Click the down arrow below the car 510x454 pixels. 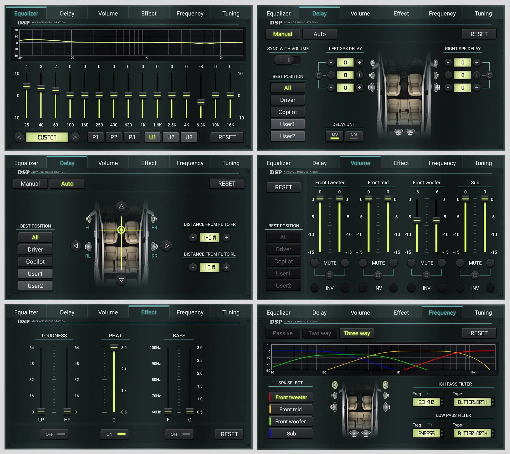(x=121, y=280)
